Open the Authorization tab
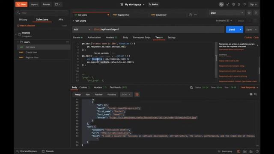The image size is (274, 154). pyautogui.click(x=94, y=38)
